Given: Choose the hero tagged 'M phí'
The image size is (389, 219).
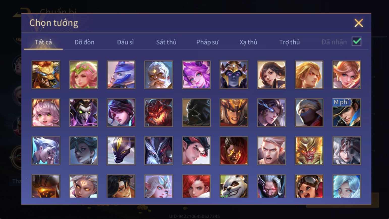Looking at the screenshot, I should (347, 113).
